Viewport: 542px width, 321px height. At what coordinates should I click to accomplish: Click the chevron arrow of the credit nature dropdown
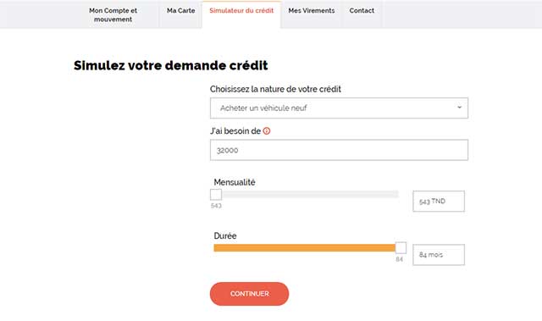point(459,108)
